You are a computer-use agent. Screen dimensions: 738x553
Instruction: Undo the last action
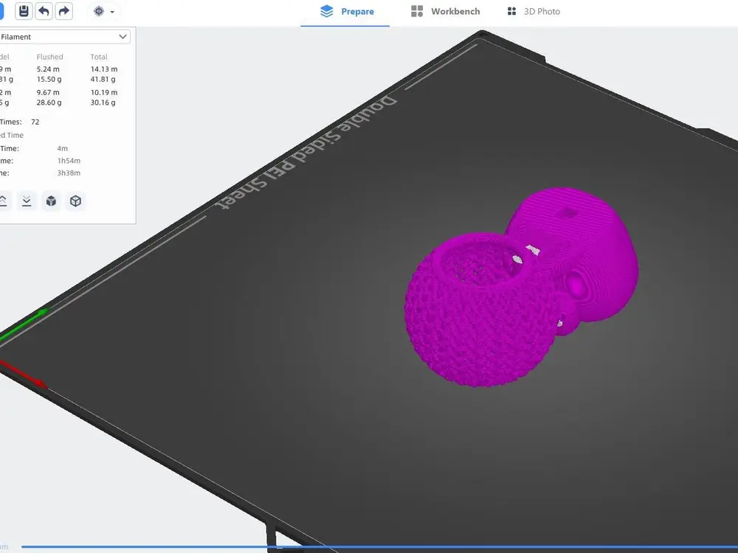tap(44, 11)
